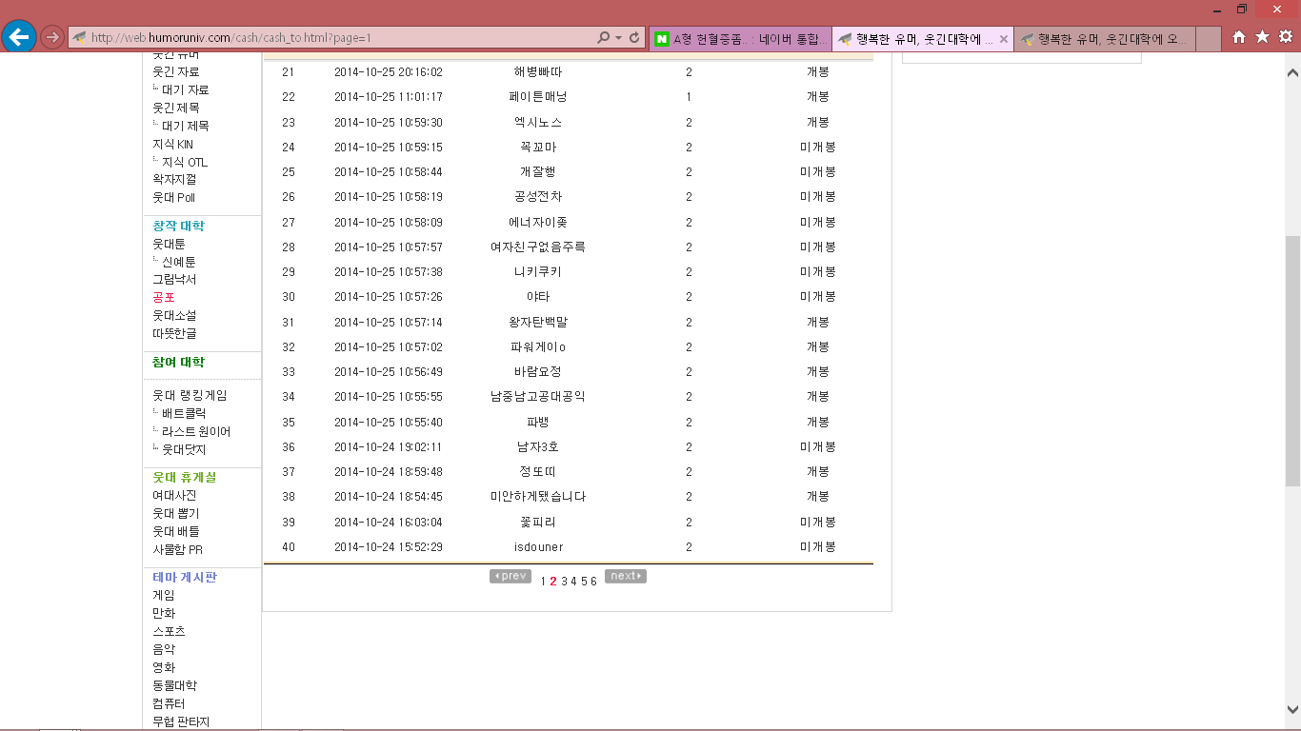The image size is (1301, 731).
Task: Click the browser back arrow button
Action: (19, 37)
